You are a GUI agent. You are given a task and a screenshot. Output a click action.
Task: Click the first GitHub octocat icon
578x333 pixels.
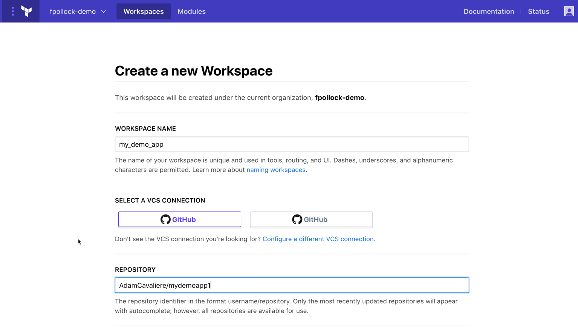(x=165, y=219)
